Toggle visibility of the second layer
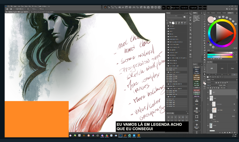Screen dimensions: 239x142 pos(208,98)
